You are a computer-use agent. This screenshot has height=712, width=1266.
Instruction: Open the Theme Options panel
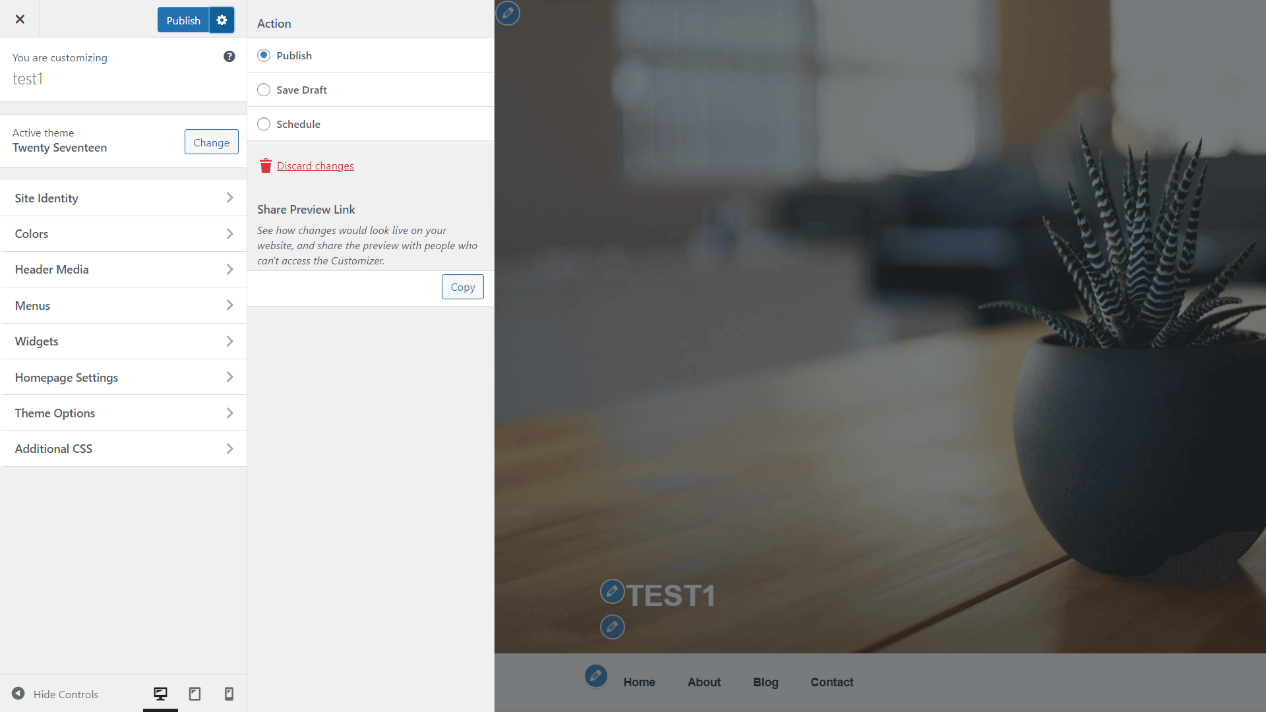[123, 413]
